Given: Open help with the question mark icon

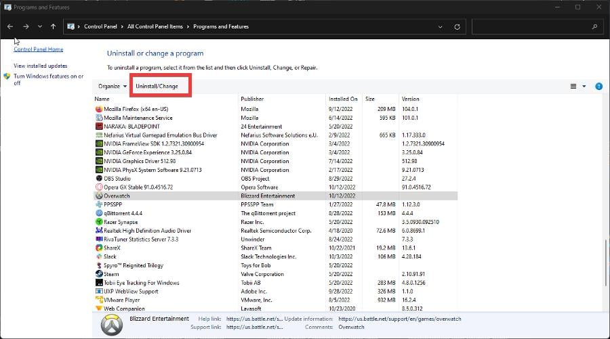Looking at the screenshot, I should click(598, 86).
